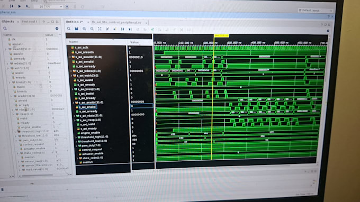Open the time unit dropdown
Viewport: 360px width, 202px height.
coord(54,7)
